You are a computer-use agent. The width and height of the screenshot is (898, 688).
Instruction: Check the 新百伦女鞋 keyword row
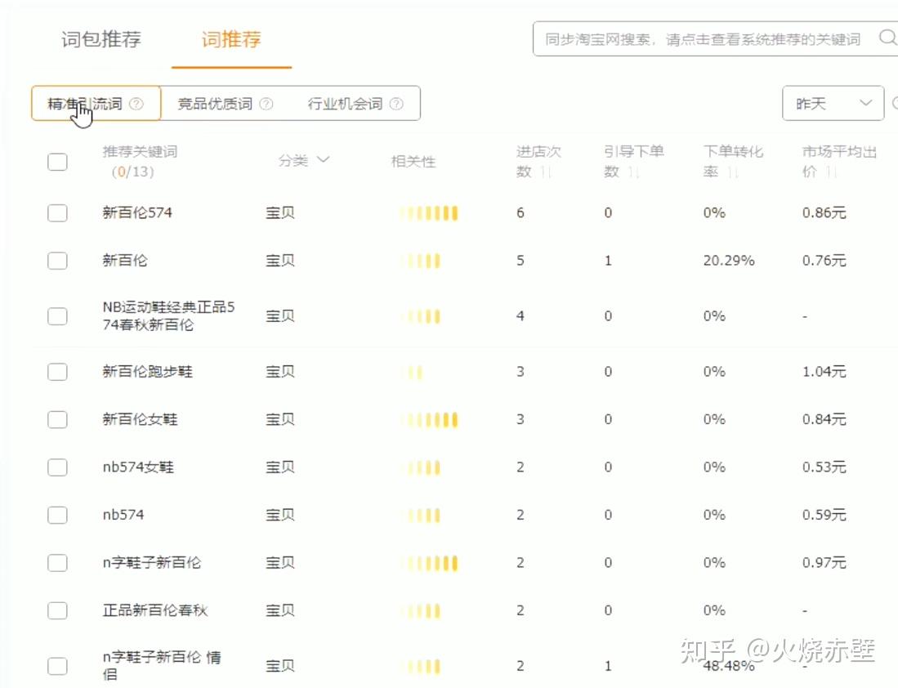57,419
